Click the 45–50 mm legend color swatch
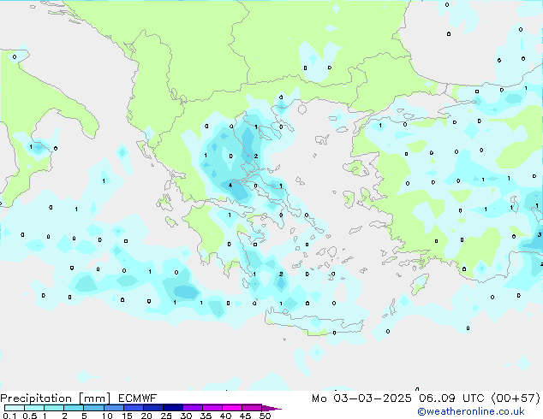543x419 pixels. click(252, 408)
